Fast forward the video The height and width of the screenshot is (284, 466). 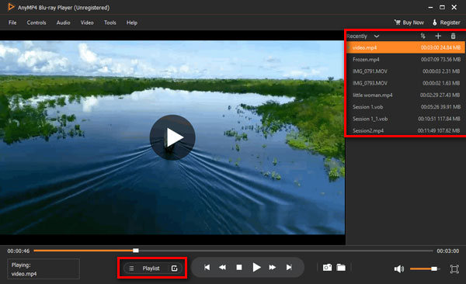273,268
